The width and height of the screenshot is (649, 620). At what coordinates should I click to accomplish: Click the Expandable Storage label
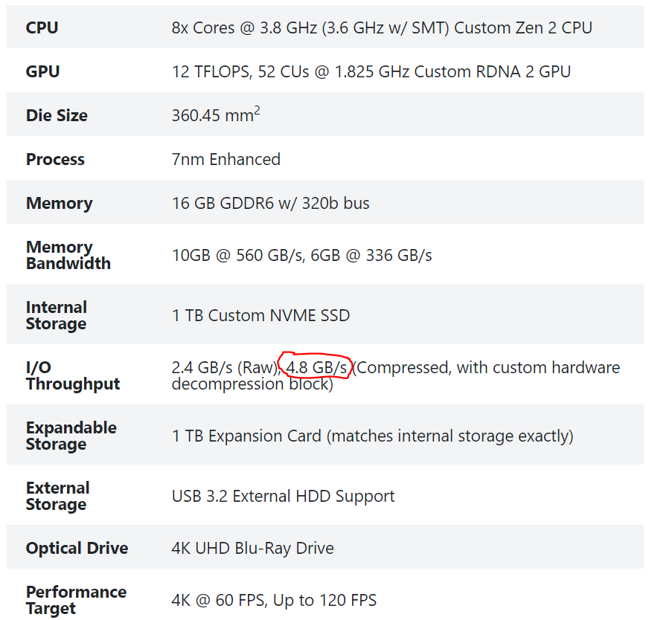71,436
